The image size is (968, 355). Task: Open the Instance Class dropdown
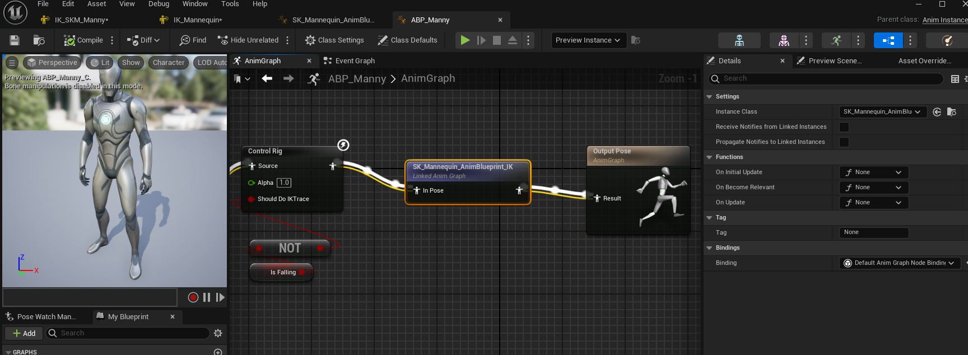883,112
